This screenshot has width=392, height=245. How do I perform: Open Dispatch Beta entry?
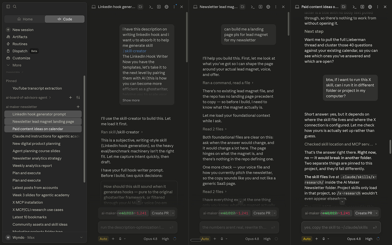coord(22,51)
